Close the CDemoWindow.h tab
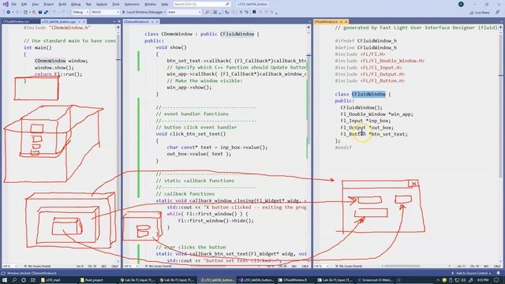This screenshot has height=284, width=505. click(157, 21)
